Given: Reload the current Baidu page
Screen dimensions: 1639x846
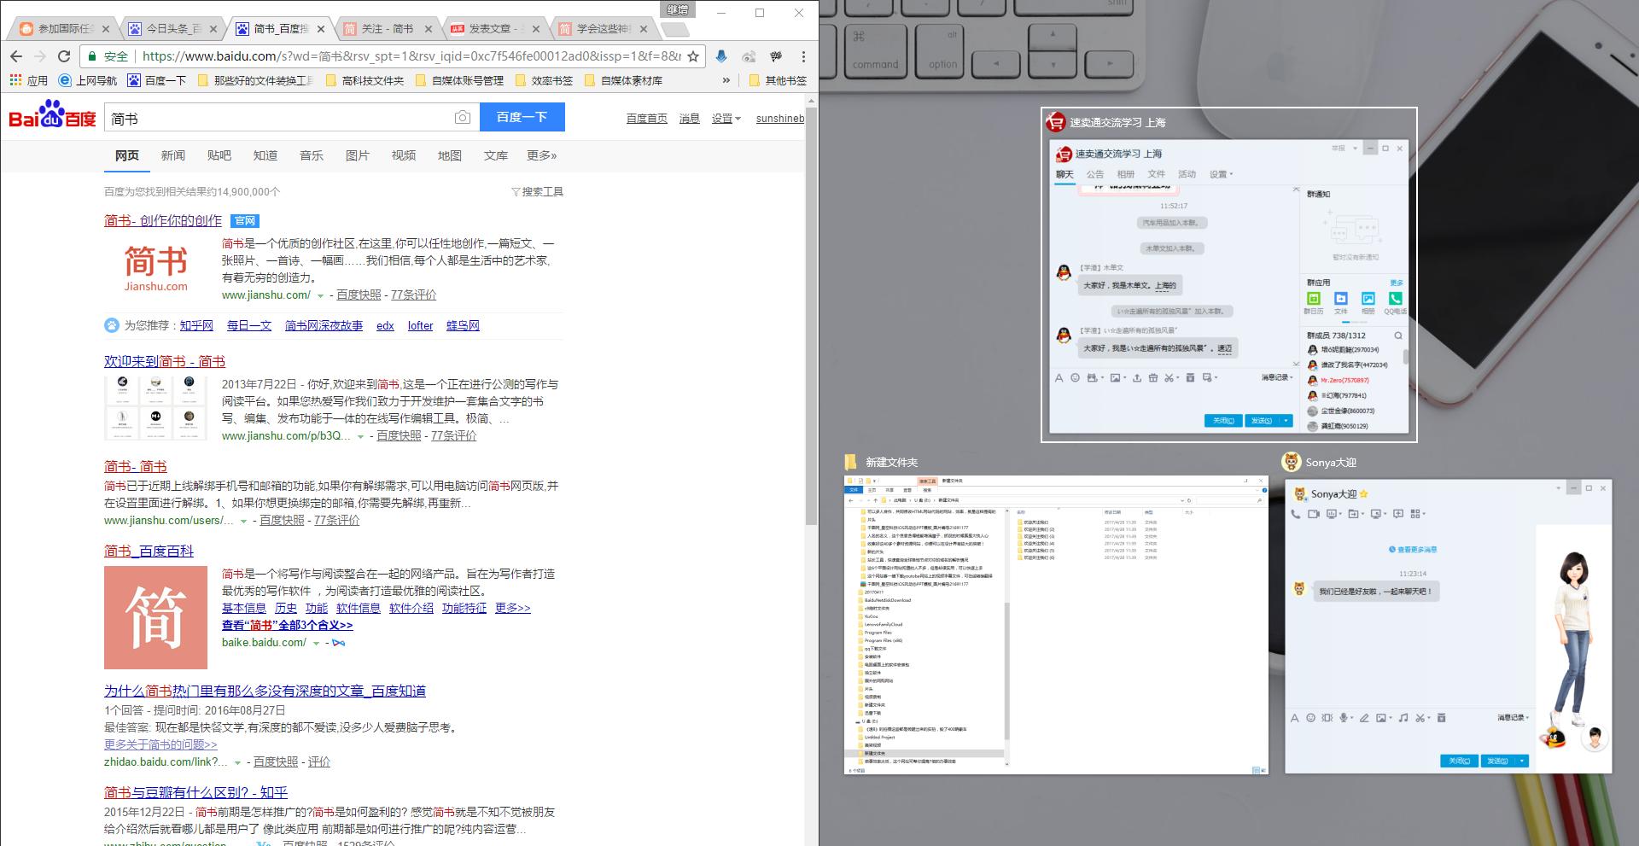Looking at the screenshot, I should [63, 56].
